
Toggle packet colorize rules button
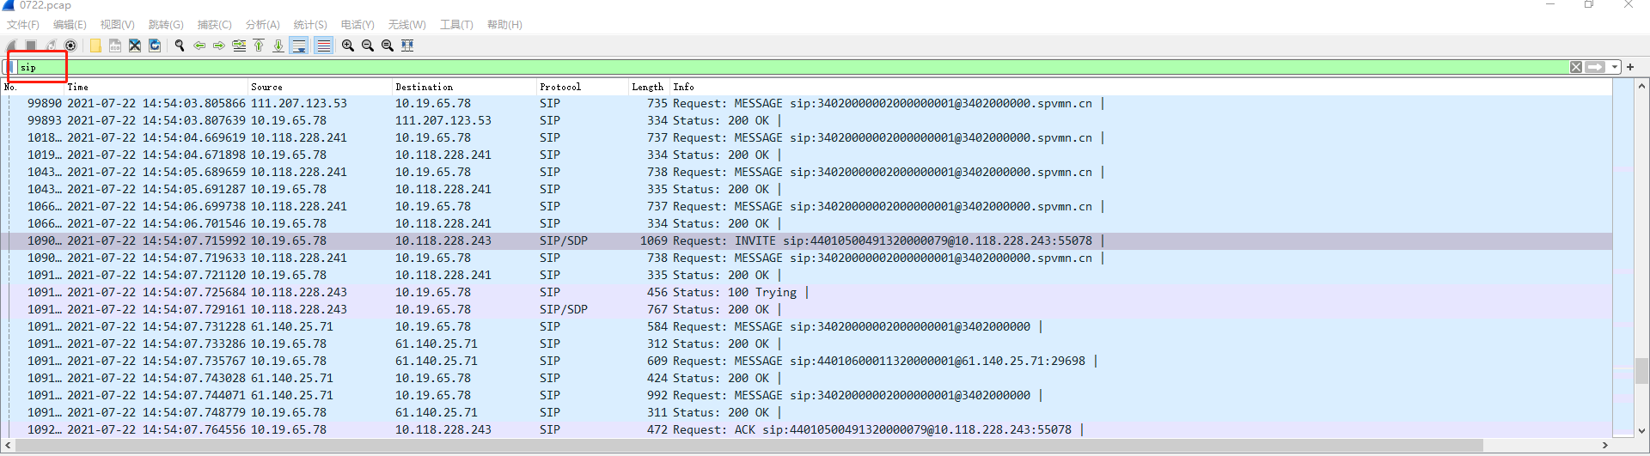click(323, 46)
